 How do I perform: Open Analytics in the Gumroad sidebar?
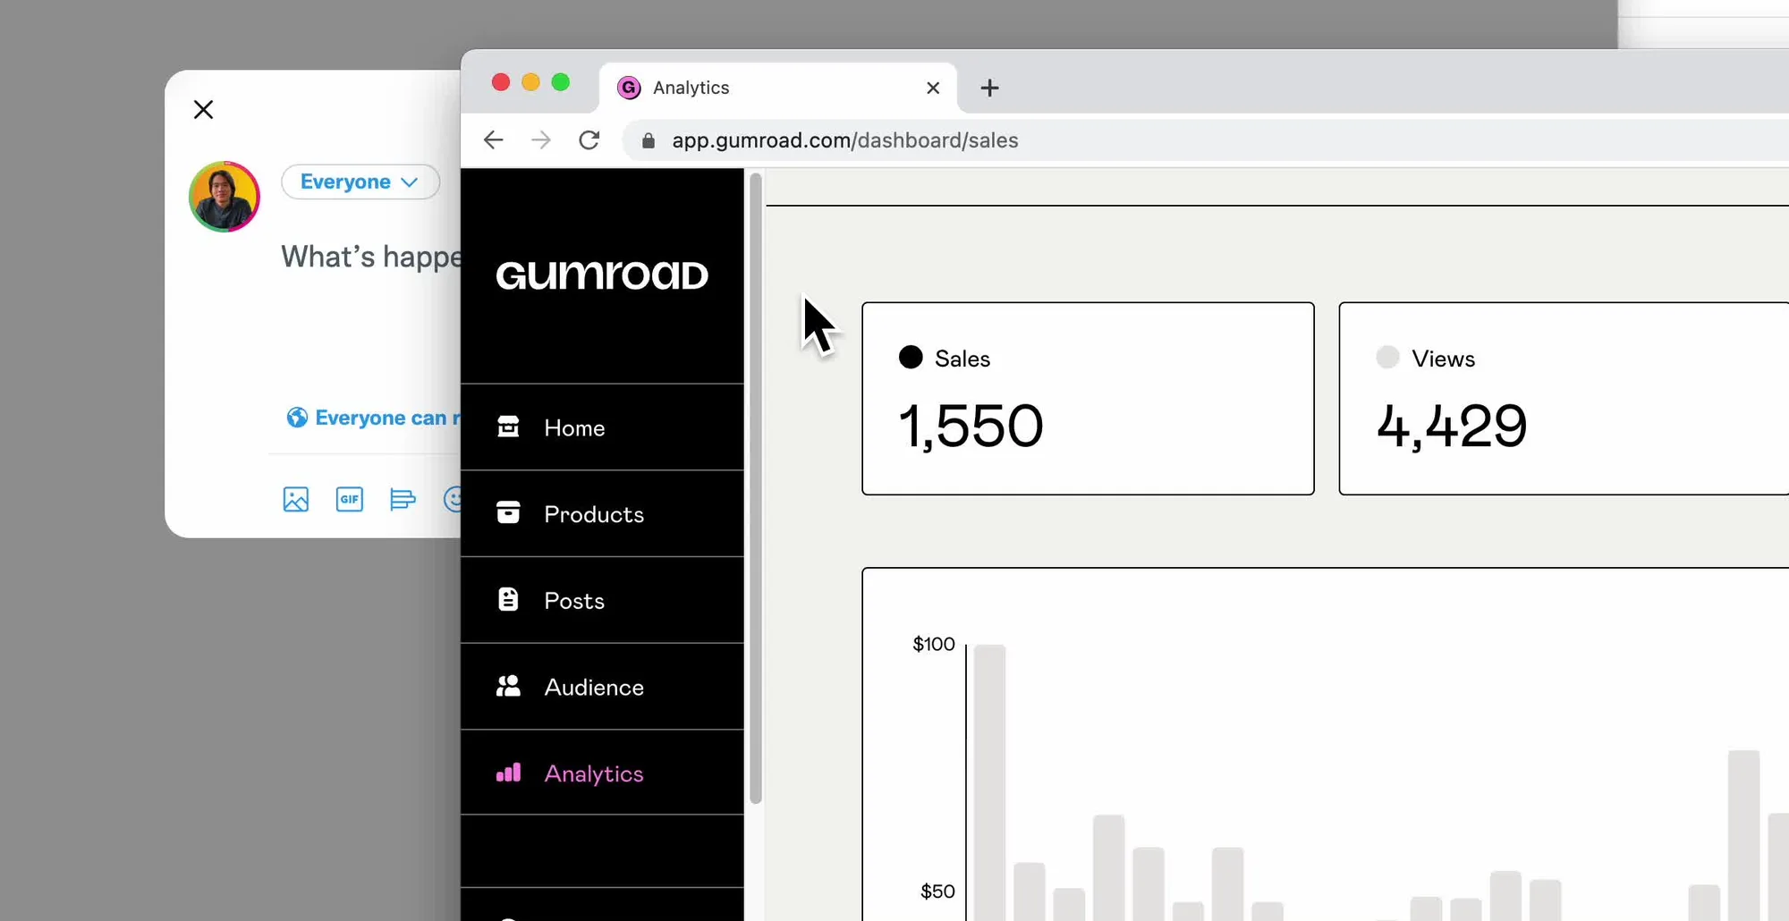602,773
